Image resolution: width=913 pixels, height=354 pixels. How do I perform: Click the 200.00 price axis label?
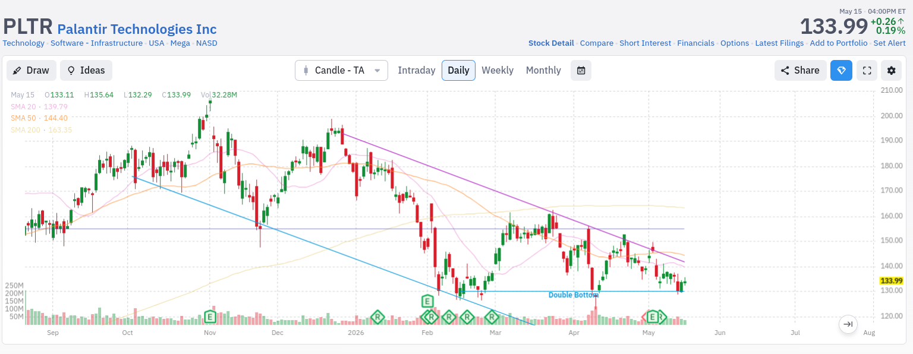pyautogui.click(x=891, y=115)
